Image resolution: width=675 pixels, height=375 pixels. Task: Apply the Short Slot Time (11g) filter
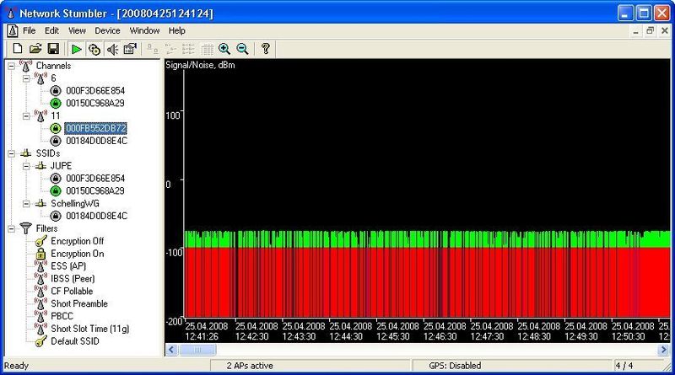click(90, 329)
